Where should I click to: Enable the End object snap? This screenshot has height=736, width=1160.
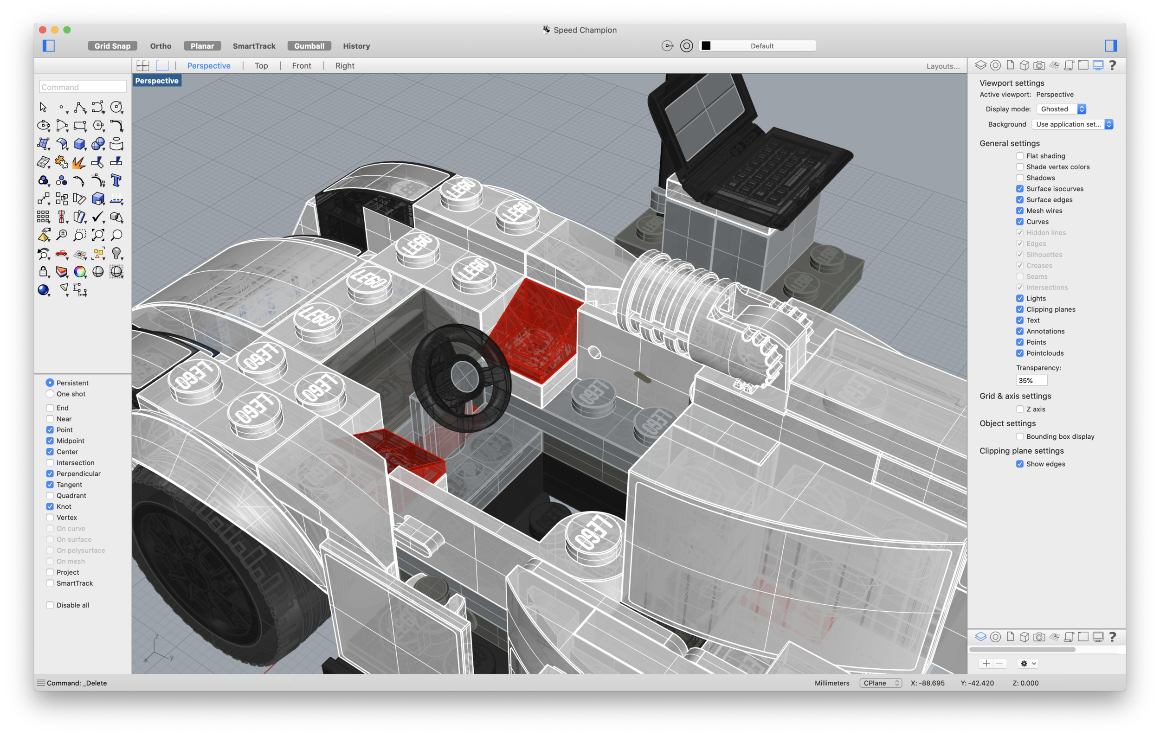[50, 408]
